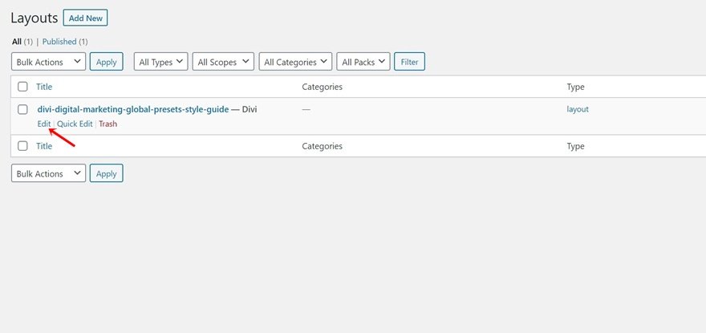Open the All Packs dropdown

coord(363,61)
